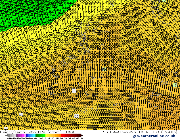The width and height of the screenshot is (180, 139).
Task: Select the 'Su 09-03-2025 18:00 UTC (12+06)' timestamp
Action: point(140,132)
